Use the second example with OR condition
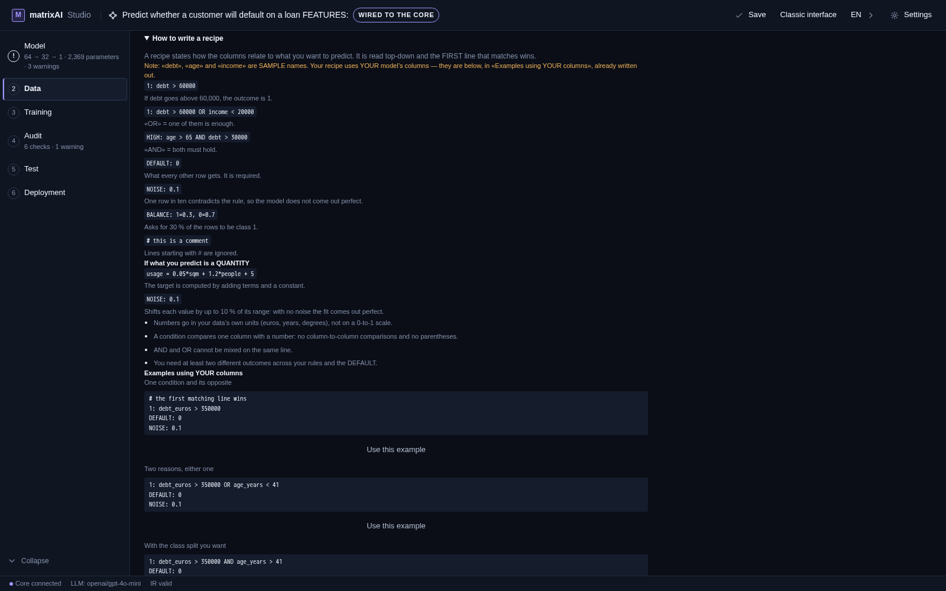This screenshot has height=591, width=946. (x=396, y=526)
